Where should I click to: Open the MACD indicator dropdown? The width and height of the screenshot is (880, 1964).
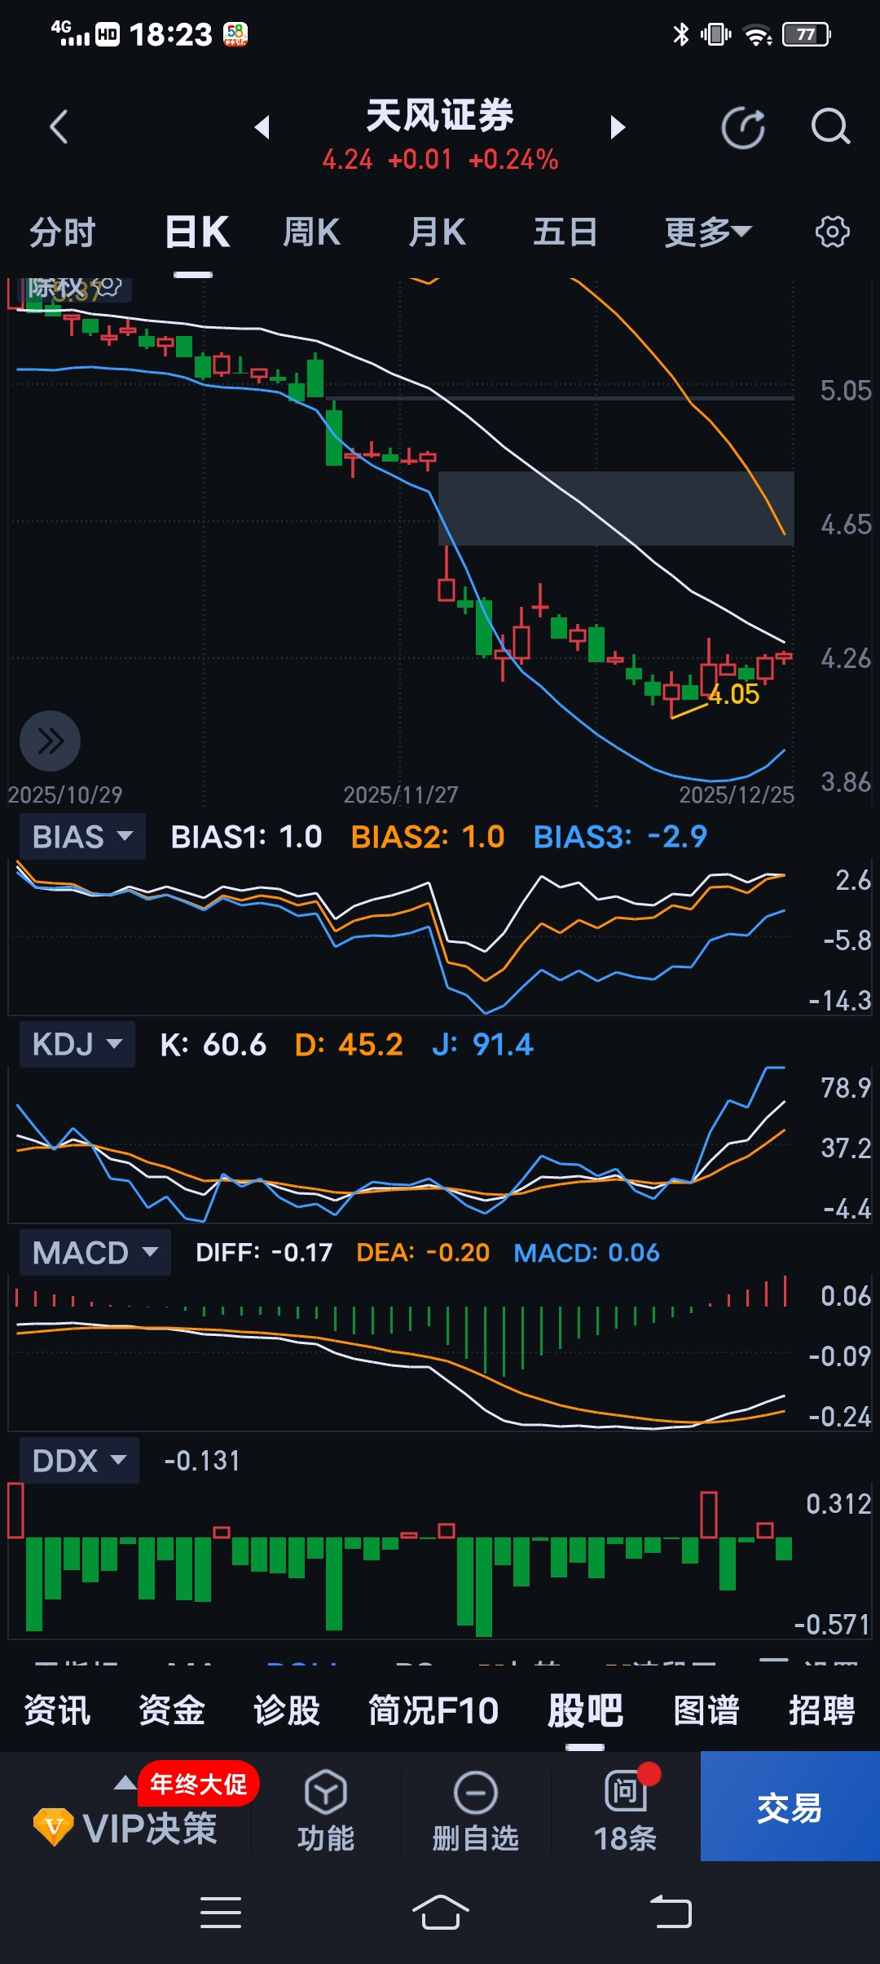[95, 1253]
